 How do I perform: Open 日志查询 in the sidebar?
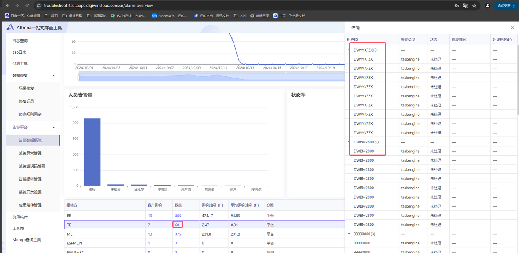tap(20, 41)
